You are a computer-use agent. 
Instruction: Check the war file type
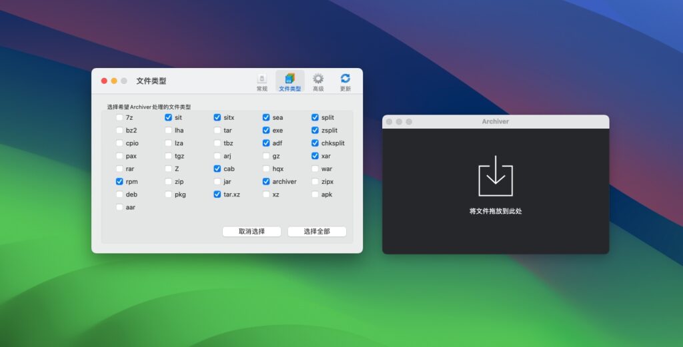pyautogui.click(x=315, y=169)
